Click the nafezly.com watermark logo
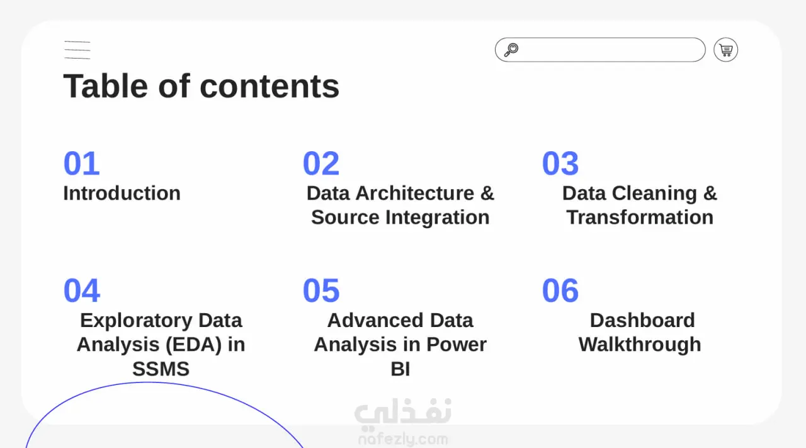Viewport: 806px width, 448px height. tap(403, 440)
